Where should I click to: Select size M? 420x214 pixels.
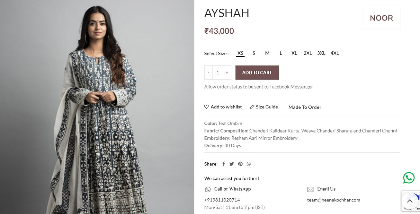pos(267,53)
